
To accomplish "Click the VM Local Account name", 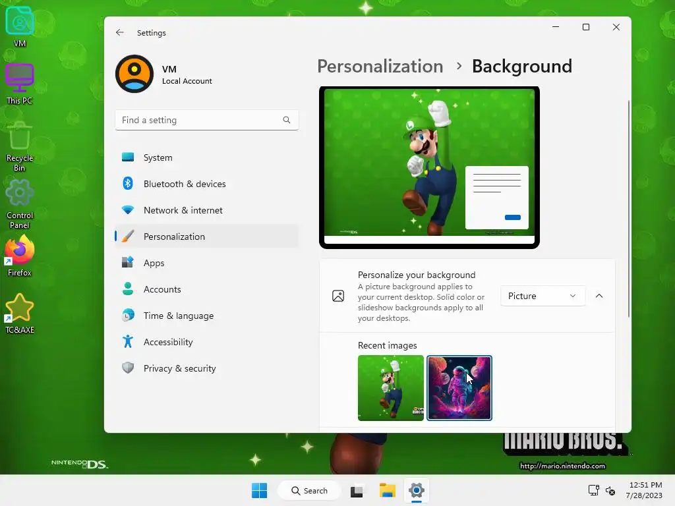I will point(187,75).
